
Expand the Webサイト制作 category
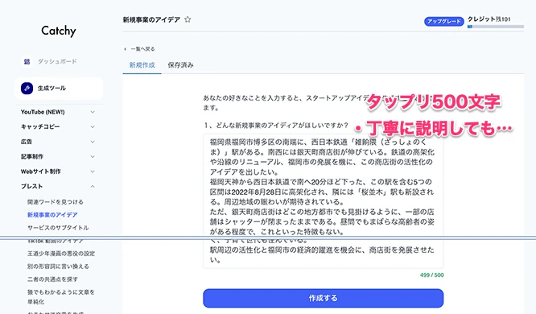click(93, 171)
